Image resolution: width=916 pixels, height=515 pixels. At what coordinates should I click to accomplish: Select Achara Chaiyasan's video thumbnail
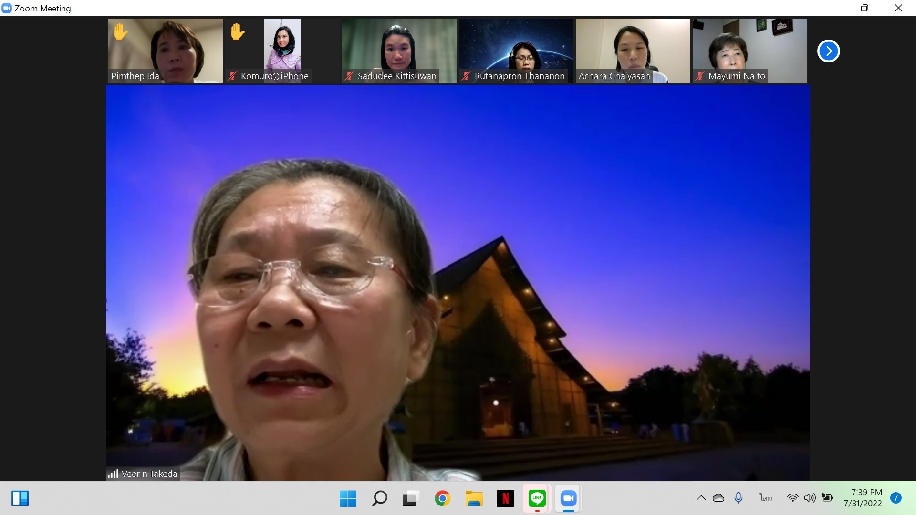[633, 51]
